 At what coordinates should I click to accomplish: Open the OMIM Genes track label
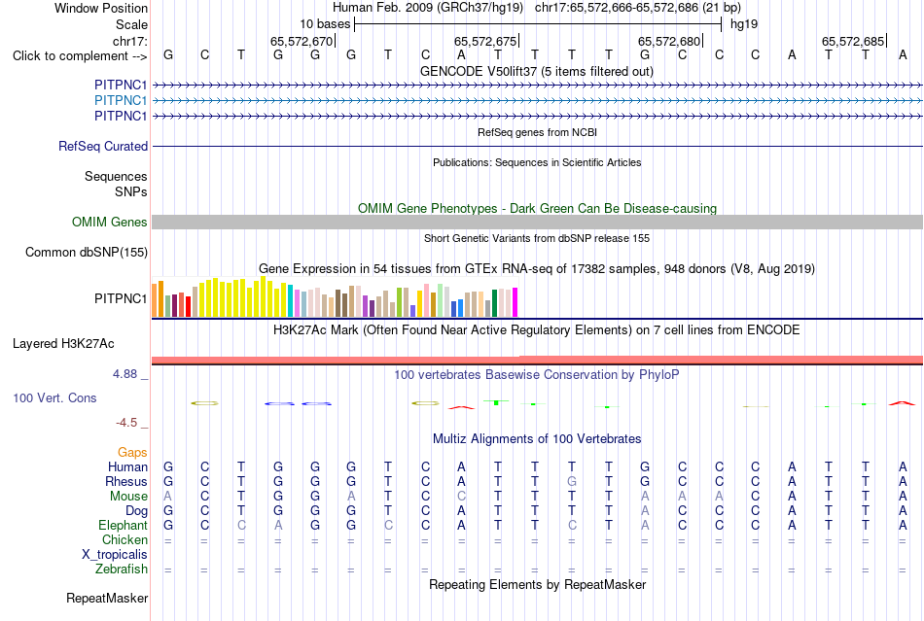point(110,222)
